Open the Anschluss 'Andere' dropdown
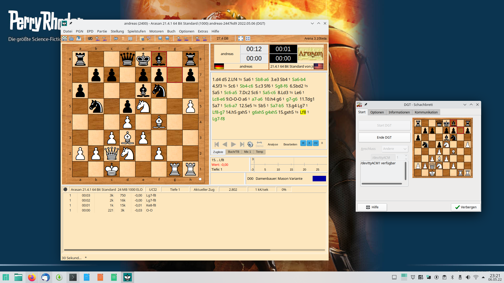This screenshot has width=504, height=283. click(x=395, y=149)
